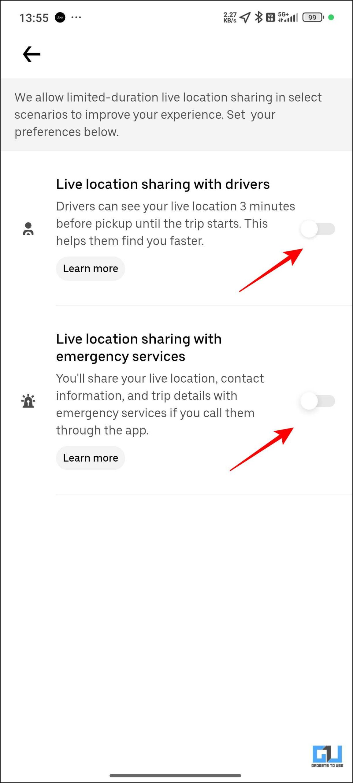
Task: Tap Live location sharing with emergency services heading
Action: pyautogui.click(x=139, y=347)
